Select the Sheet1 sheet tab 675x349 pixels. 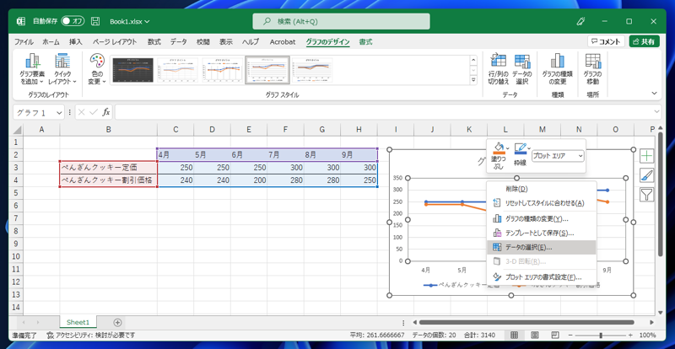(x=78, y=322)
